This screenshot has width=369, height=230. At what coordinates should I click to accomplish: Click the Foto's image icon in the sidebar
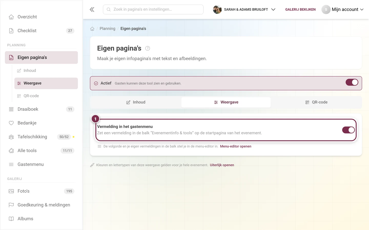(x=11, y=191)
